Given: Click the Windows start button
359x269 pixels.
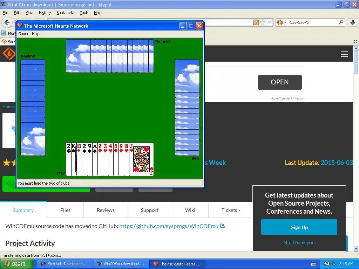Looking at the screenshot, I should [16, 264].
